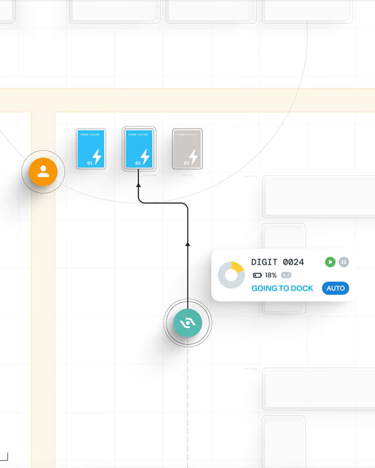Click the yellow-gray donut progress chart
This screenshot has height=468, width=375.
pos(231,275)
